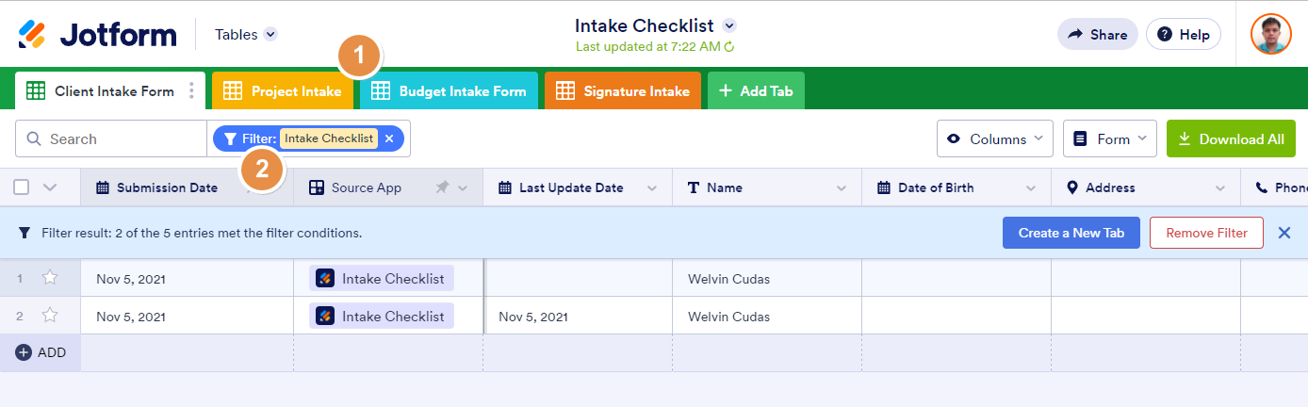Click the user profile avatar
The width and height of the screenshot is (1308, 407).
pyautogui.click(x=1270, y=35)
